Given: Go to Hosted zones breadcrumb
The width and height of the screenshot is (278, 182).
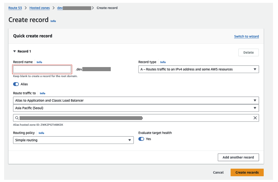Looking at the screenshot, I should pos(39,8).
